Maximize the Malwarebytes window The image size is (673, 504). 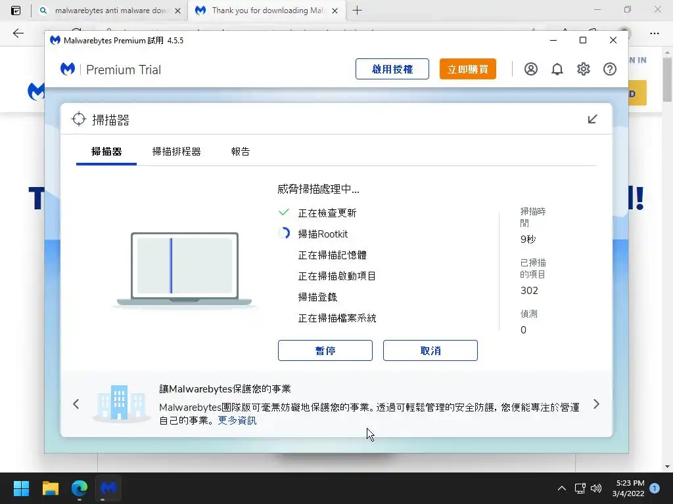pyautogui.click(x=583, y=40)
